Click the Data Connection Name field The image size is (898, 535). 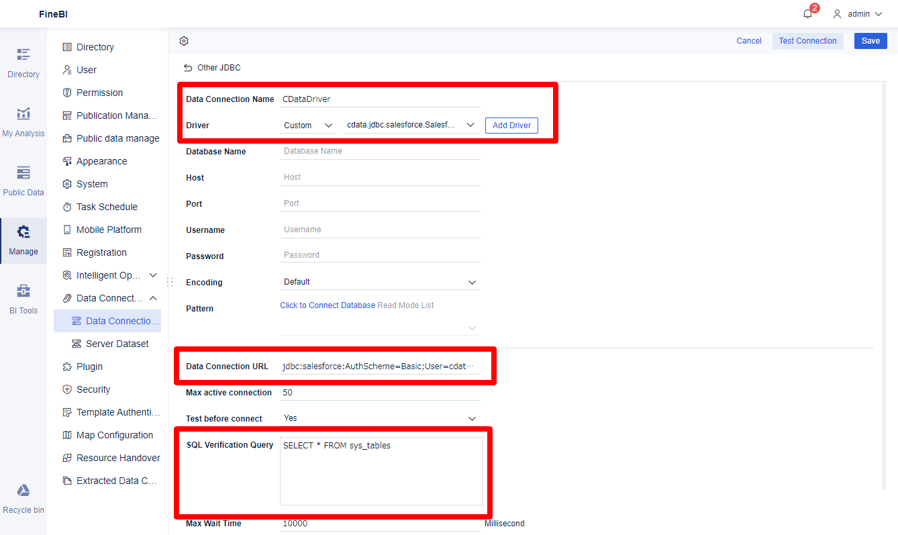tap(380, 99)
